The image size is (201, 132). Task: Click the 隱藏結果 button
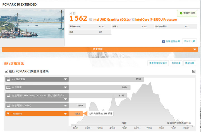pos(190,63)
